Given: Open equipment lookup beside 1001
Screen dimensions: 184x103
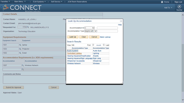Looking at the screenshot, I should coord(20,45).
